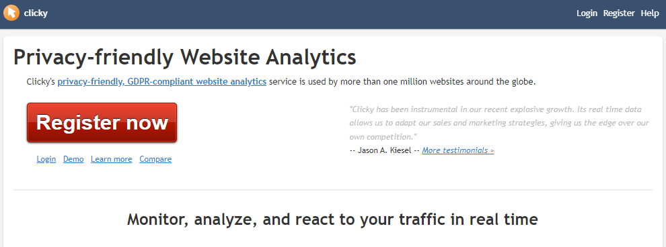Click the orange Clicky cursor logo icon
Image resolution: width=666 pixels, height=247 pixels.
(11, 13)
